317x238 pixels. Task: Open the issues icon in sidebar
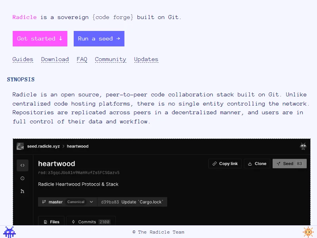click(x=22, y=178)
